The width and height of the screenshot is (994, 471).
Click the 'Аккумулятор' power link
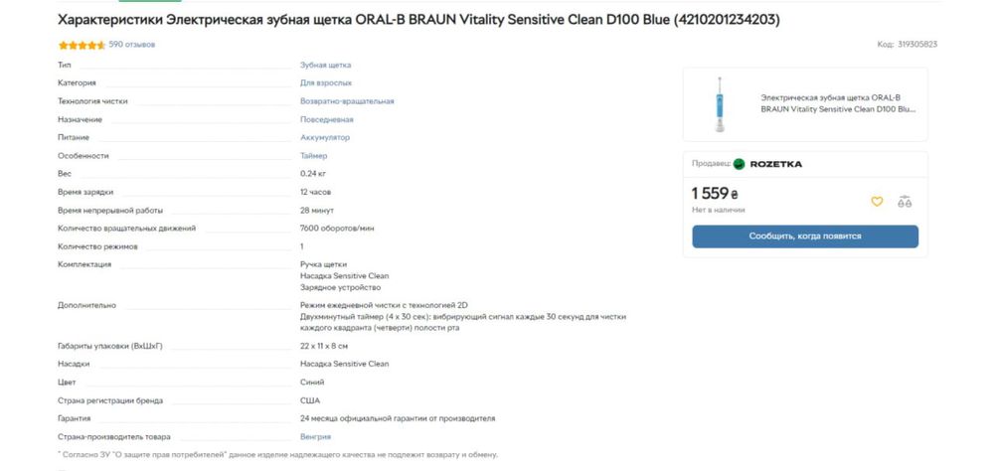click(x=325, y=137)
